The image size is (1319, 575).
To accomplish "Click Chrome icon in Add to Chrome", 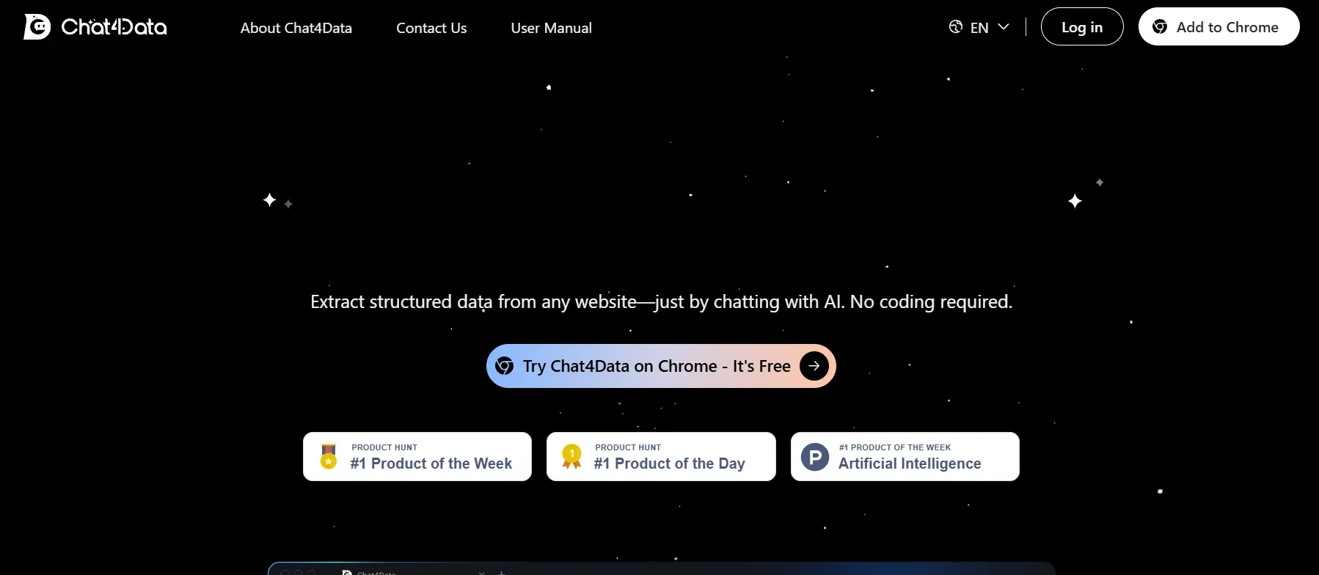I will click(1160, 27).
